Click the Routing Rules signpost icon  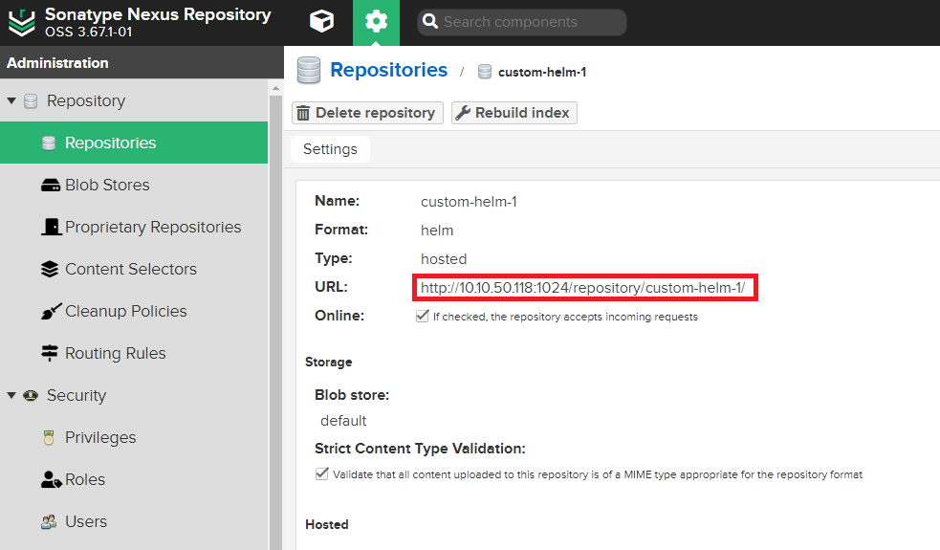point(50,353)
